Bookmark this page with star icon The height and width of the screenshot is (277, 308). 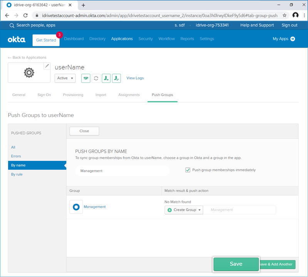285,15
